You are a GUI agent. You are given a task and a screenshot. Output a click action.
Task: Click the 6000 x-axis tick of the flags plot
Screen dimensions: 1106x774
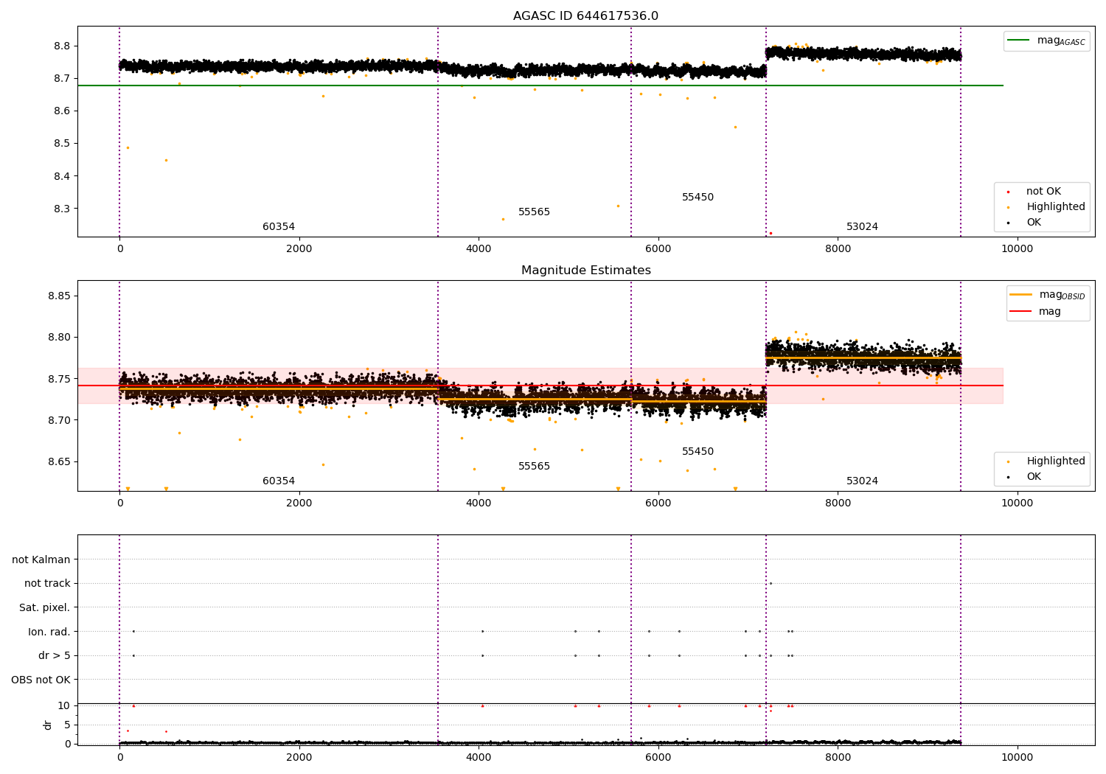(x=658, y=758)
